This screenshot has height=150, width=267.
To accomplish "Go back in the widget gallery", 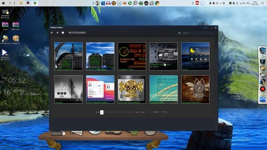I will (52, 32).
